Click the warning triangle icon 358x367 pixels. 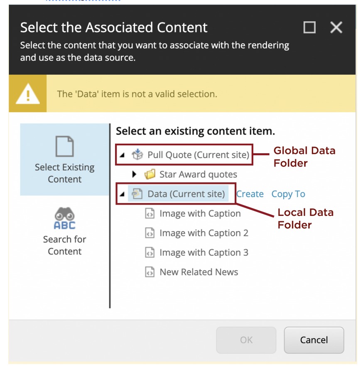pos(27,93)
